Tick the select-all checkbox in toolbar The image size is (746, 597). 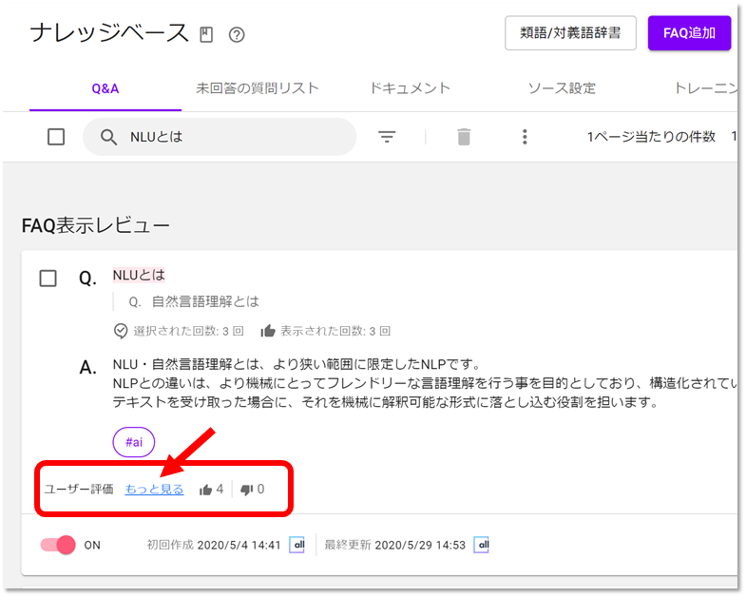(x=56, y=137)
